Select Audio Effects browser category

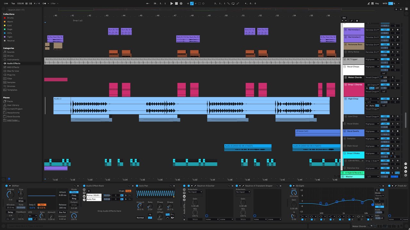(x=13, y=63)
